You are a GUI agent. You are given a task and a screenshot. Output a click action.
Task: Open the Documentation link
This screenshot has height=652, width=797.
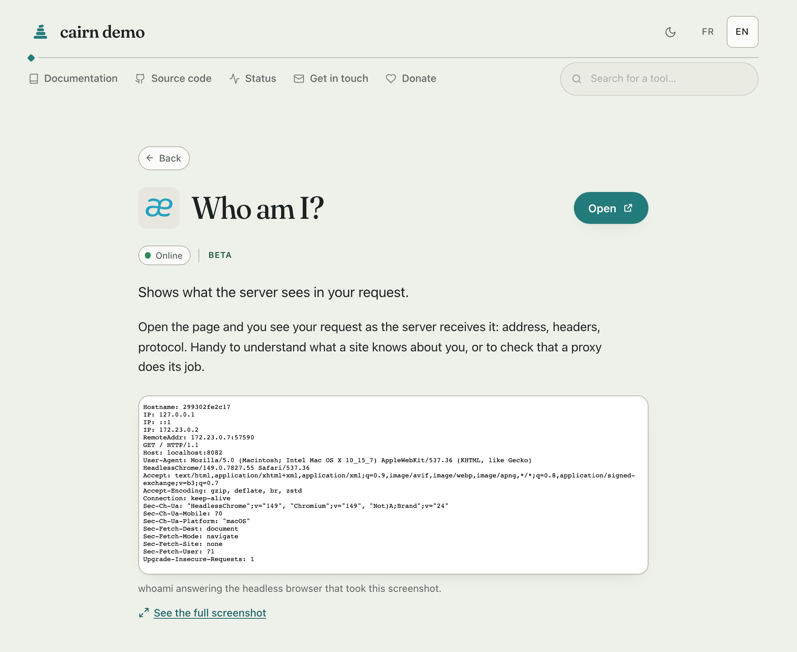click(x=73, y=79)
